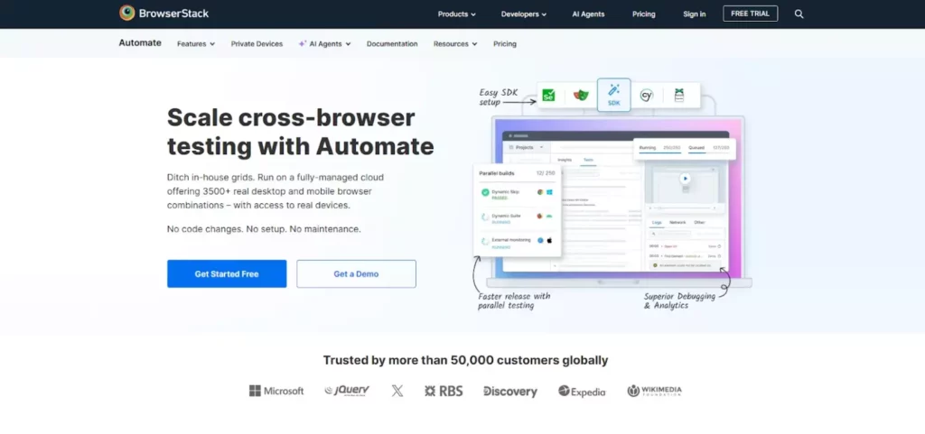Click the RBS logo
This screenshot has height=434, width=925.
tap(444, 391)
